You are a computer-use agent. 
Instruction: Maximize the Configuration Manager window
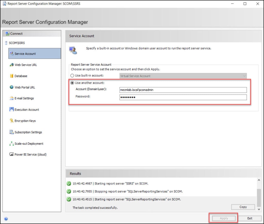tap(245, 4)
